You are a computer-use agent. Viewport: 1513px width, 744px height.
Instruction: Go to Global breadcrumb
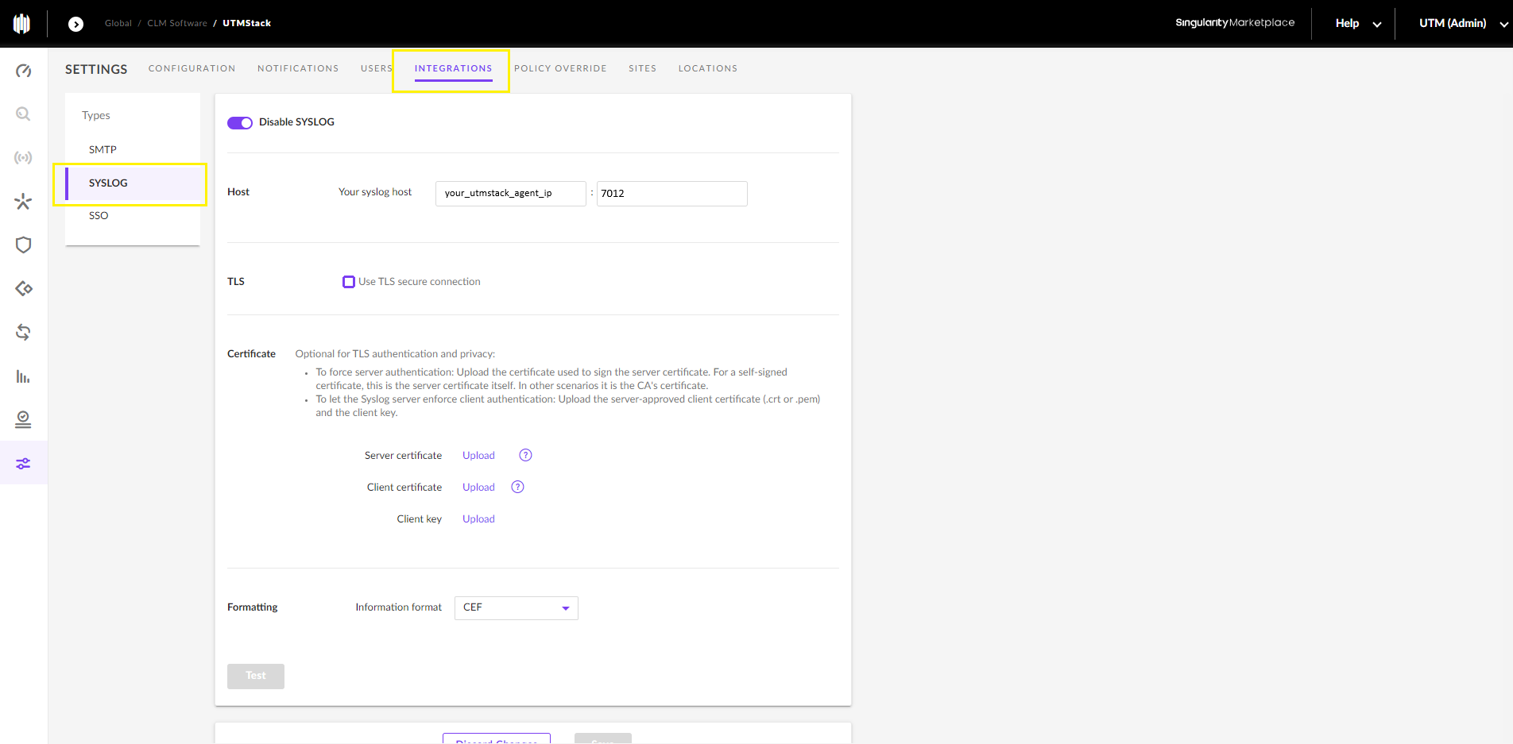(118, 24)
